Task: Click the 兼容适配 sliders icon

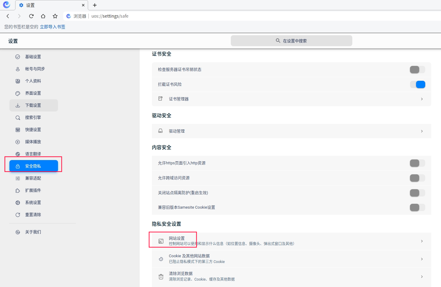Action: [18, 178]
